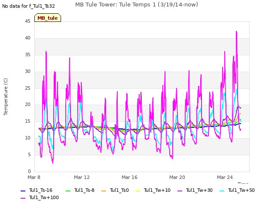The width and height of the screenshot is (275, 206).
Task: Click the 45 y-axis tick label
Action: click(27, 21)
